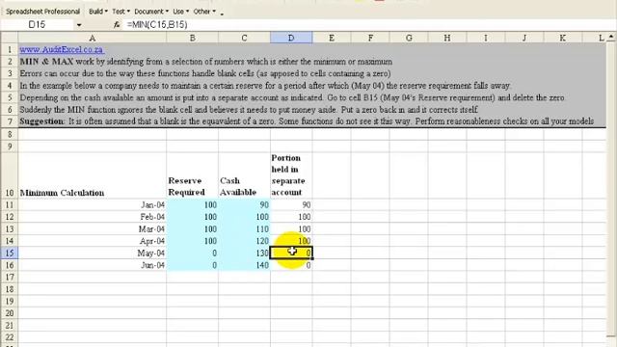Open the Build dropdown menu
Viewport: 617px width, 347px height.
98,12
